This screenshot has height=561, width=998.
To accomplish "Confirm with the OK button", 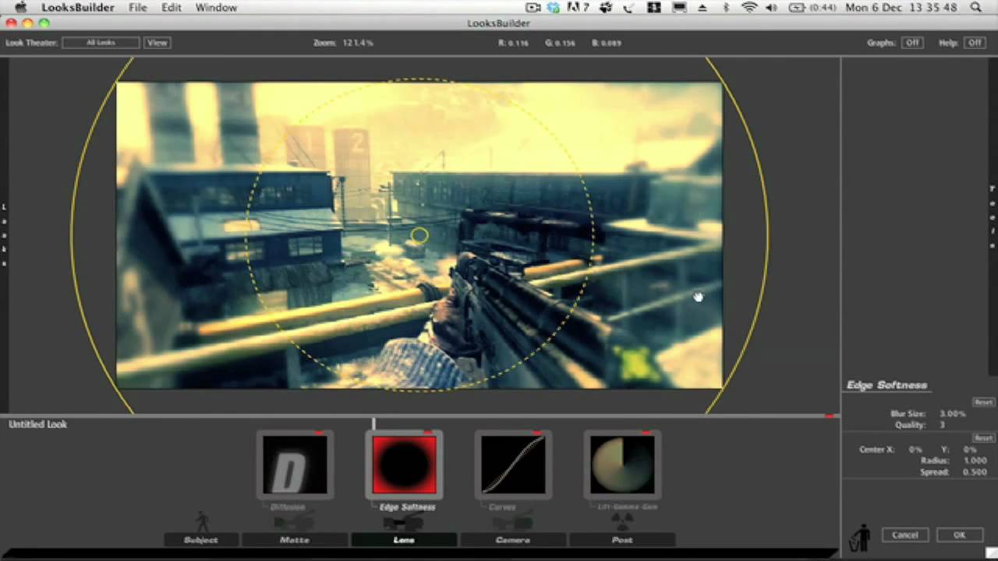I will pos(959,535).
